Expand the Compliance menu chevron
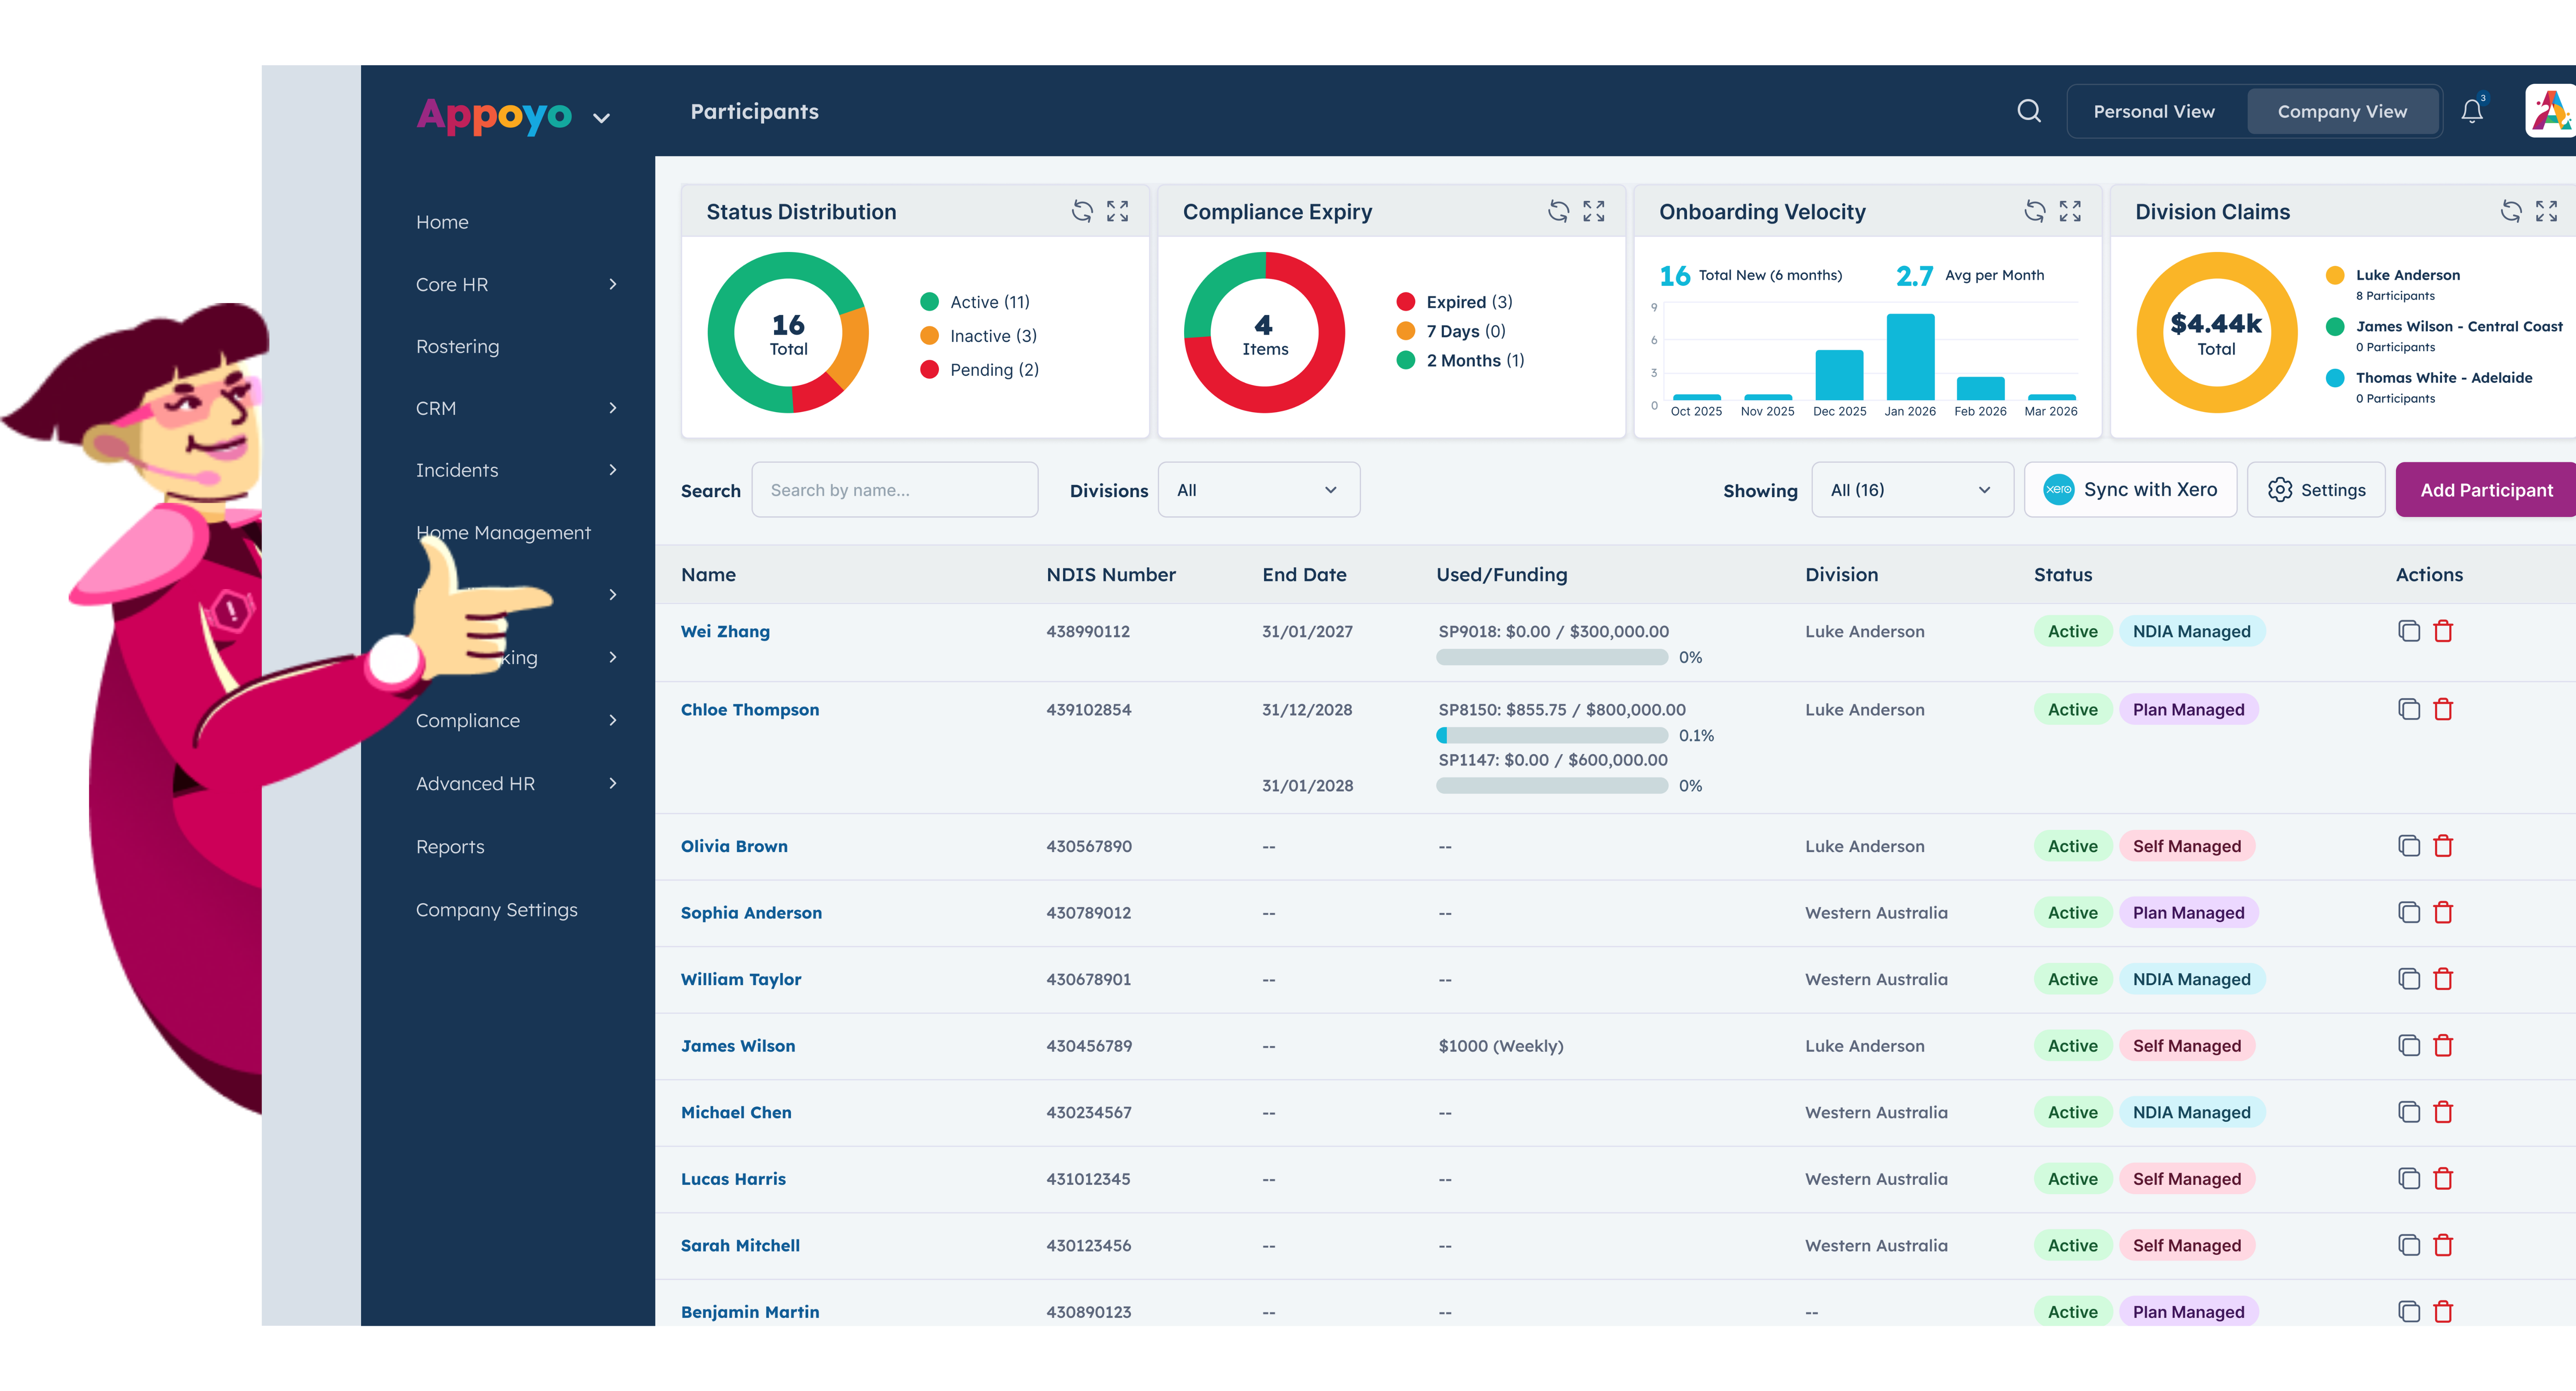The image size is (2576, 1391). tap(613, 720)
